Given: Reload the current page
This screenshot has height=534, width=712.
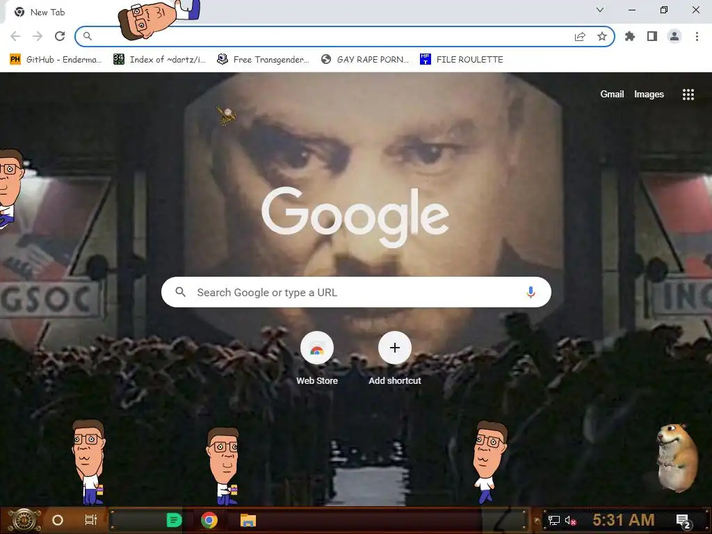Looking at the screenshot, I should (60, 36).
